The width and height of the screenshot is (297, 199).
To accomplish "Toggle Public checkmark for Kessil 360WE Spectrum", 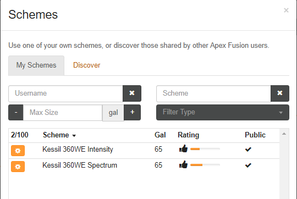I will [248, 165].
